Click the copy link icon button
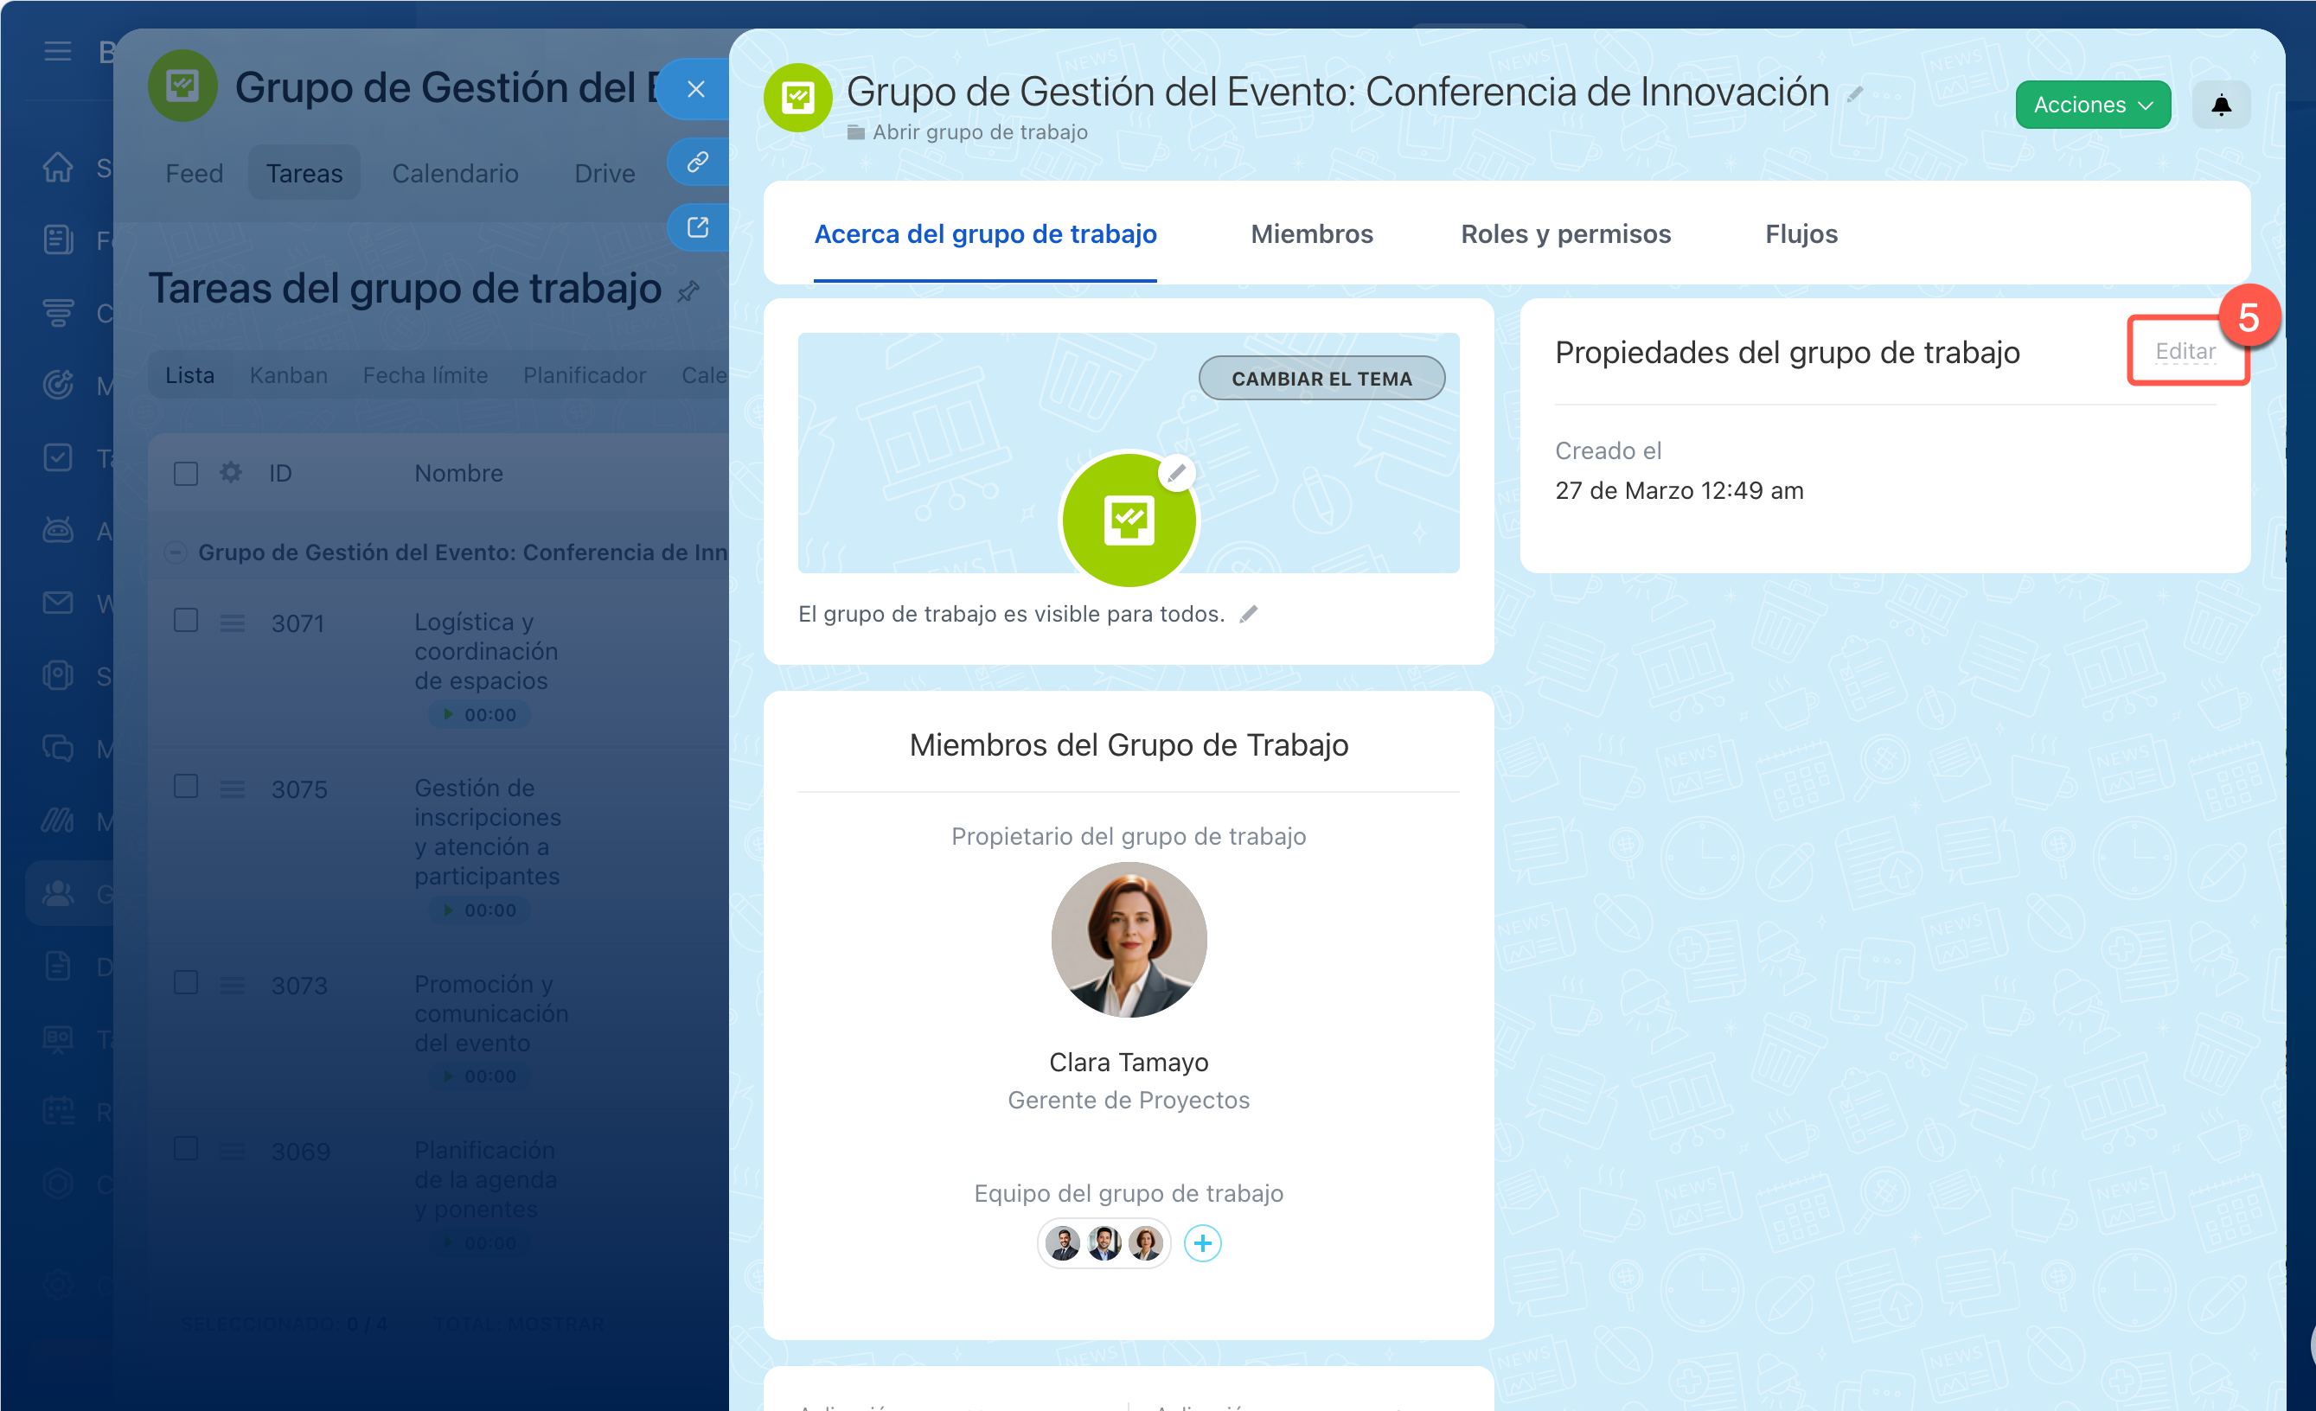 point(697,163)
